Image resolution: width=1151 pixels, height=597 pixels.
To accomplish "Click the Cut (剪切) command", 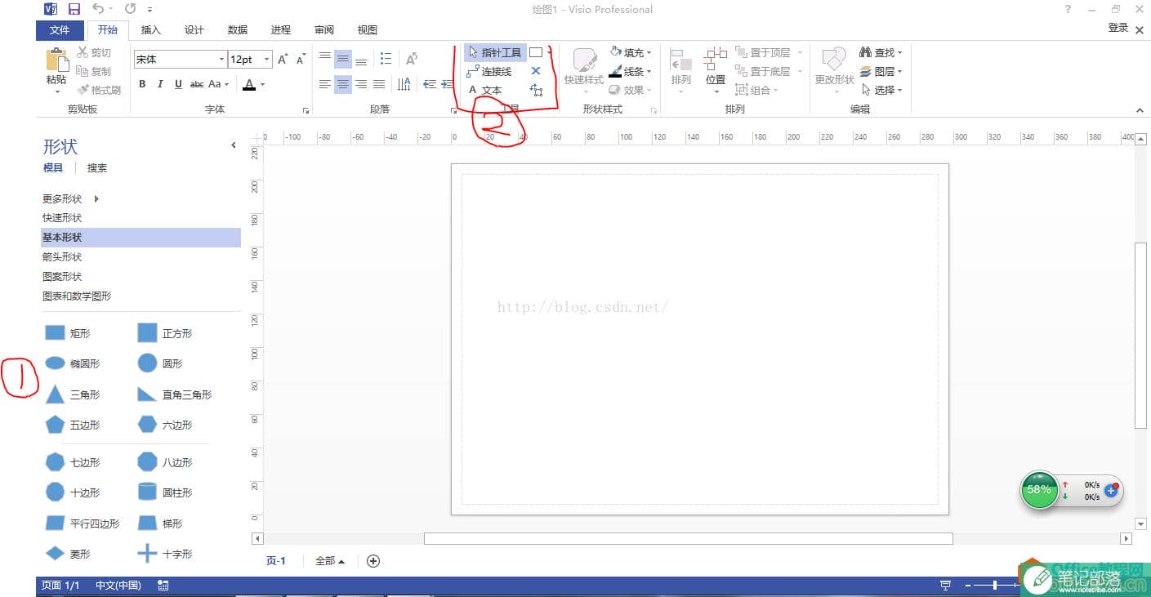I will tap(94, 52).
